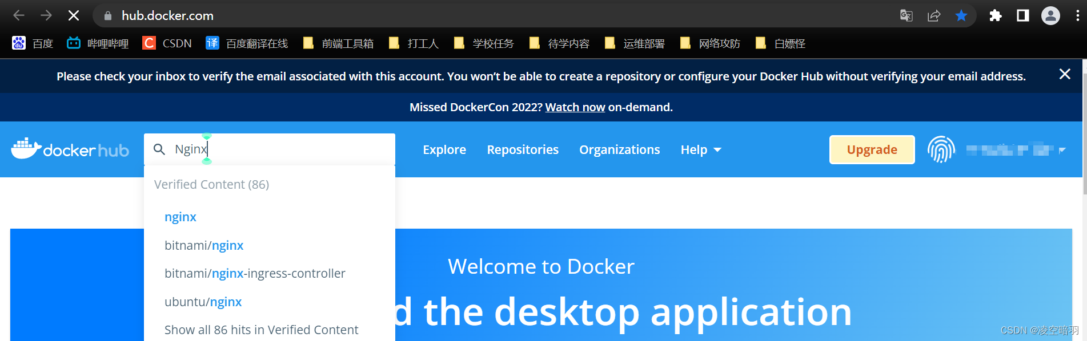Image resolution: width=1087 pixels, height=341 pixels.
Task: Select the ubuntu/nginx suggestion
Action: tap(203, 302)
